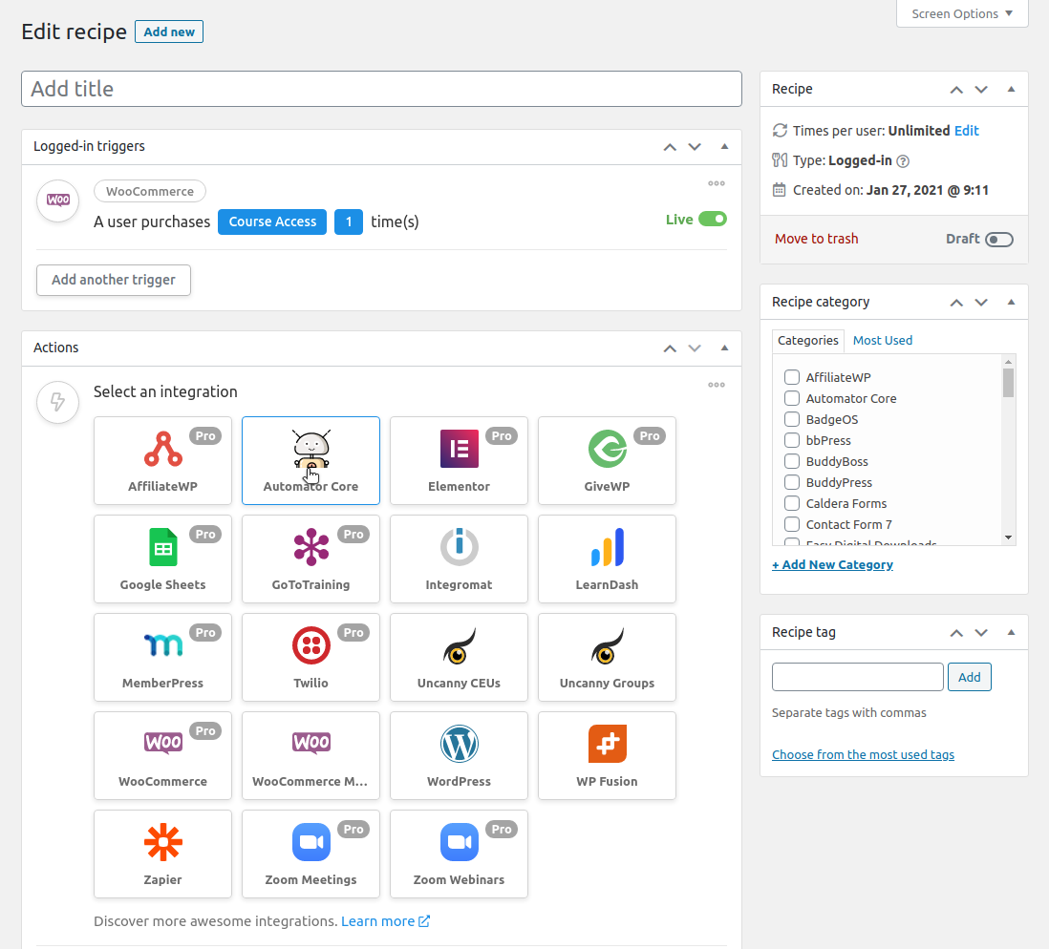Pick the Uncanny Groups integration
The image size is (1049, 949).
(607, 658)
